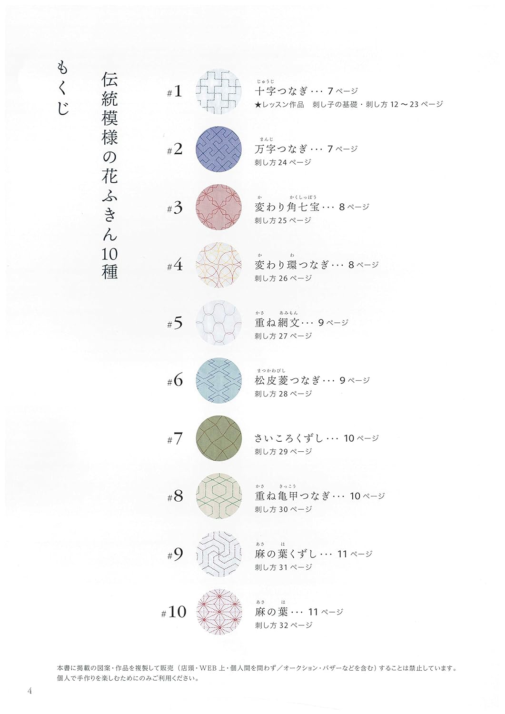This screenshot has height=714, width=505.
Task: Click the 十字つなぎ 7ページ title
Action: pos(307,91)
